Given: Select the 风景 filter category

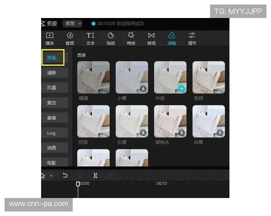Looking at the screenshot, I should 55,88.
